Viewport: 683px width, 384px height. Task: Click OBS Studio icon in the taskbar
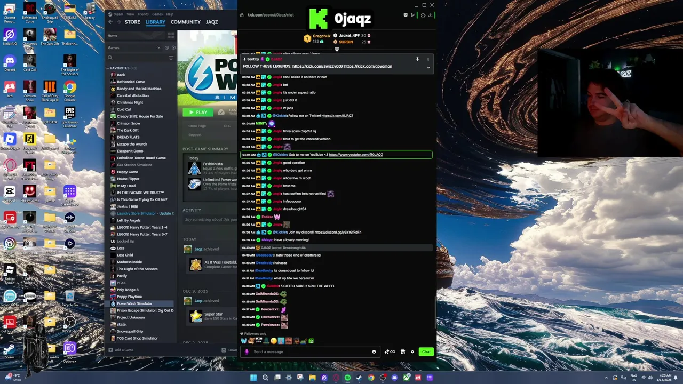tap(383, 378)
